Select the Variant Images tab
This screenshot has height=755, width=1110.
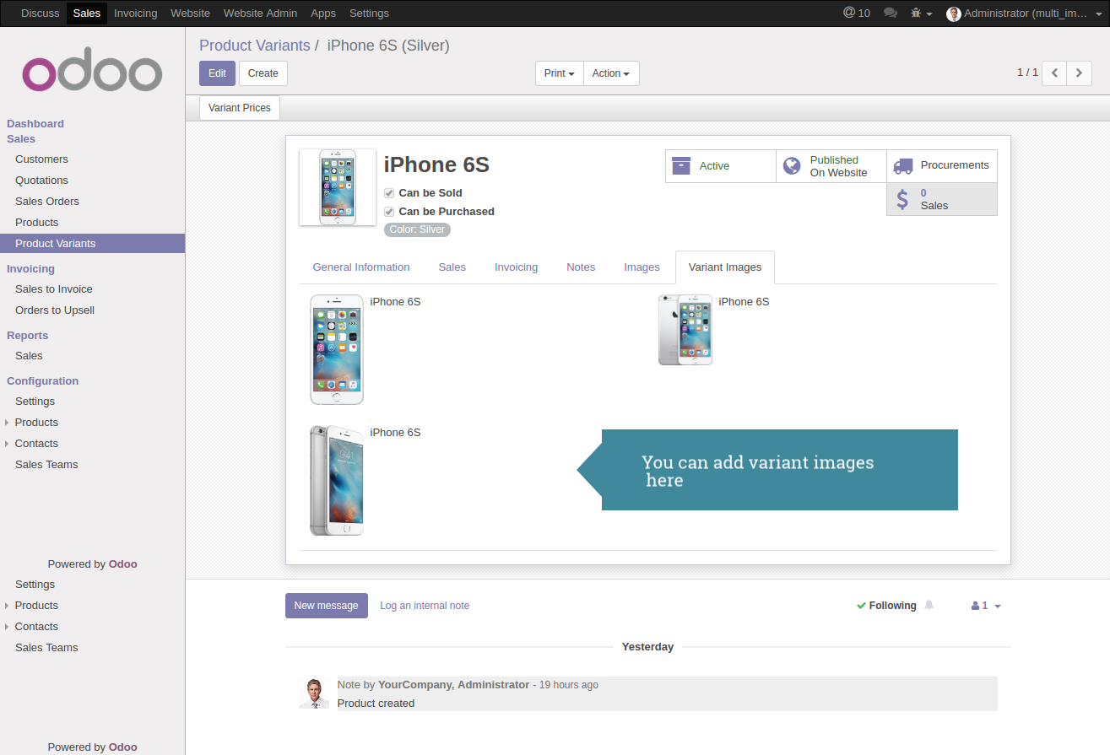725,267
